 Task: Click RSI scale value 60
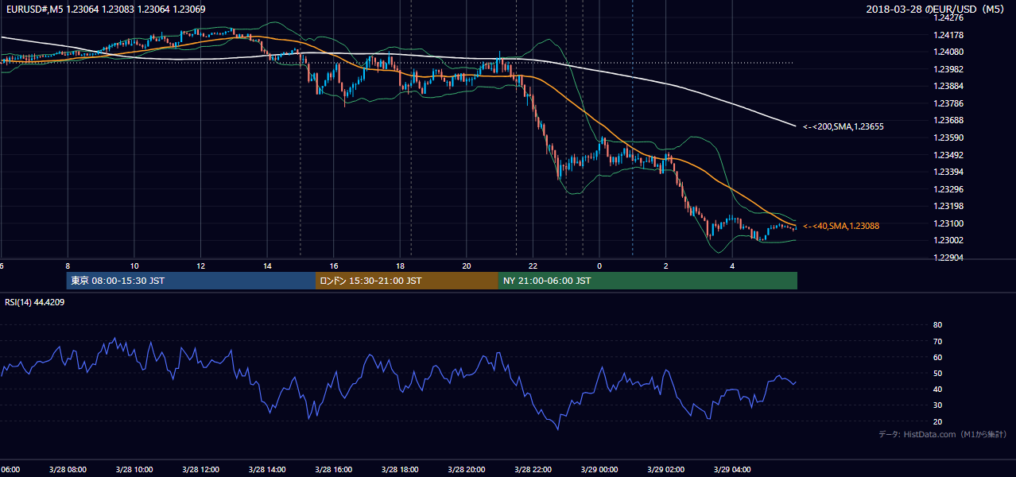pos(937,357)
